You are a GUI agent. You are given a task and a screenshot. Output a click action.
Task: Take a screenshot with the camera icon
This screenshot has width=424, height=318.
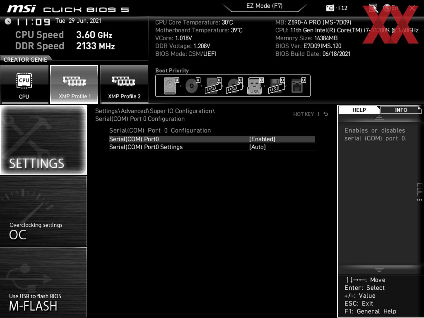click(330, 8)
